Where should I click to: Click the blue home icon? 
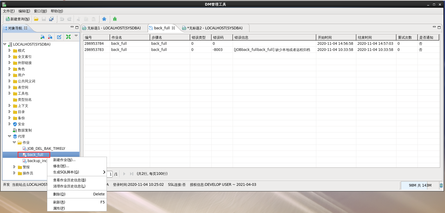pos(104,19)
